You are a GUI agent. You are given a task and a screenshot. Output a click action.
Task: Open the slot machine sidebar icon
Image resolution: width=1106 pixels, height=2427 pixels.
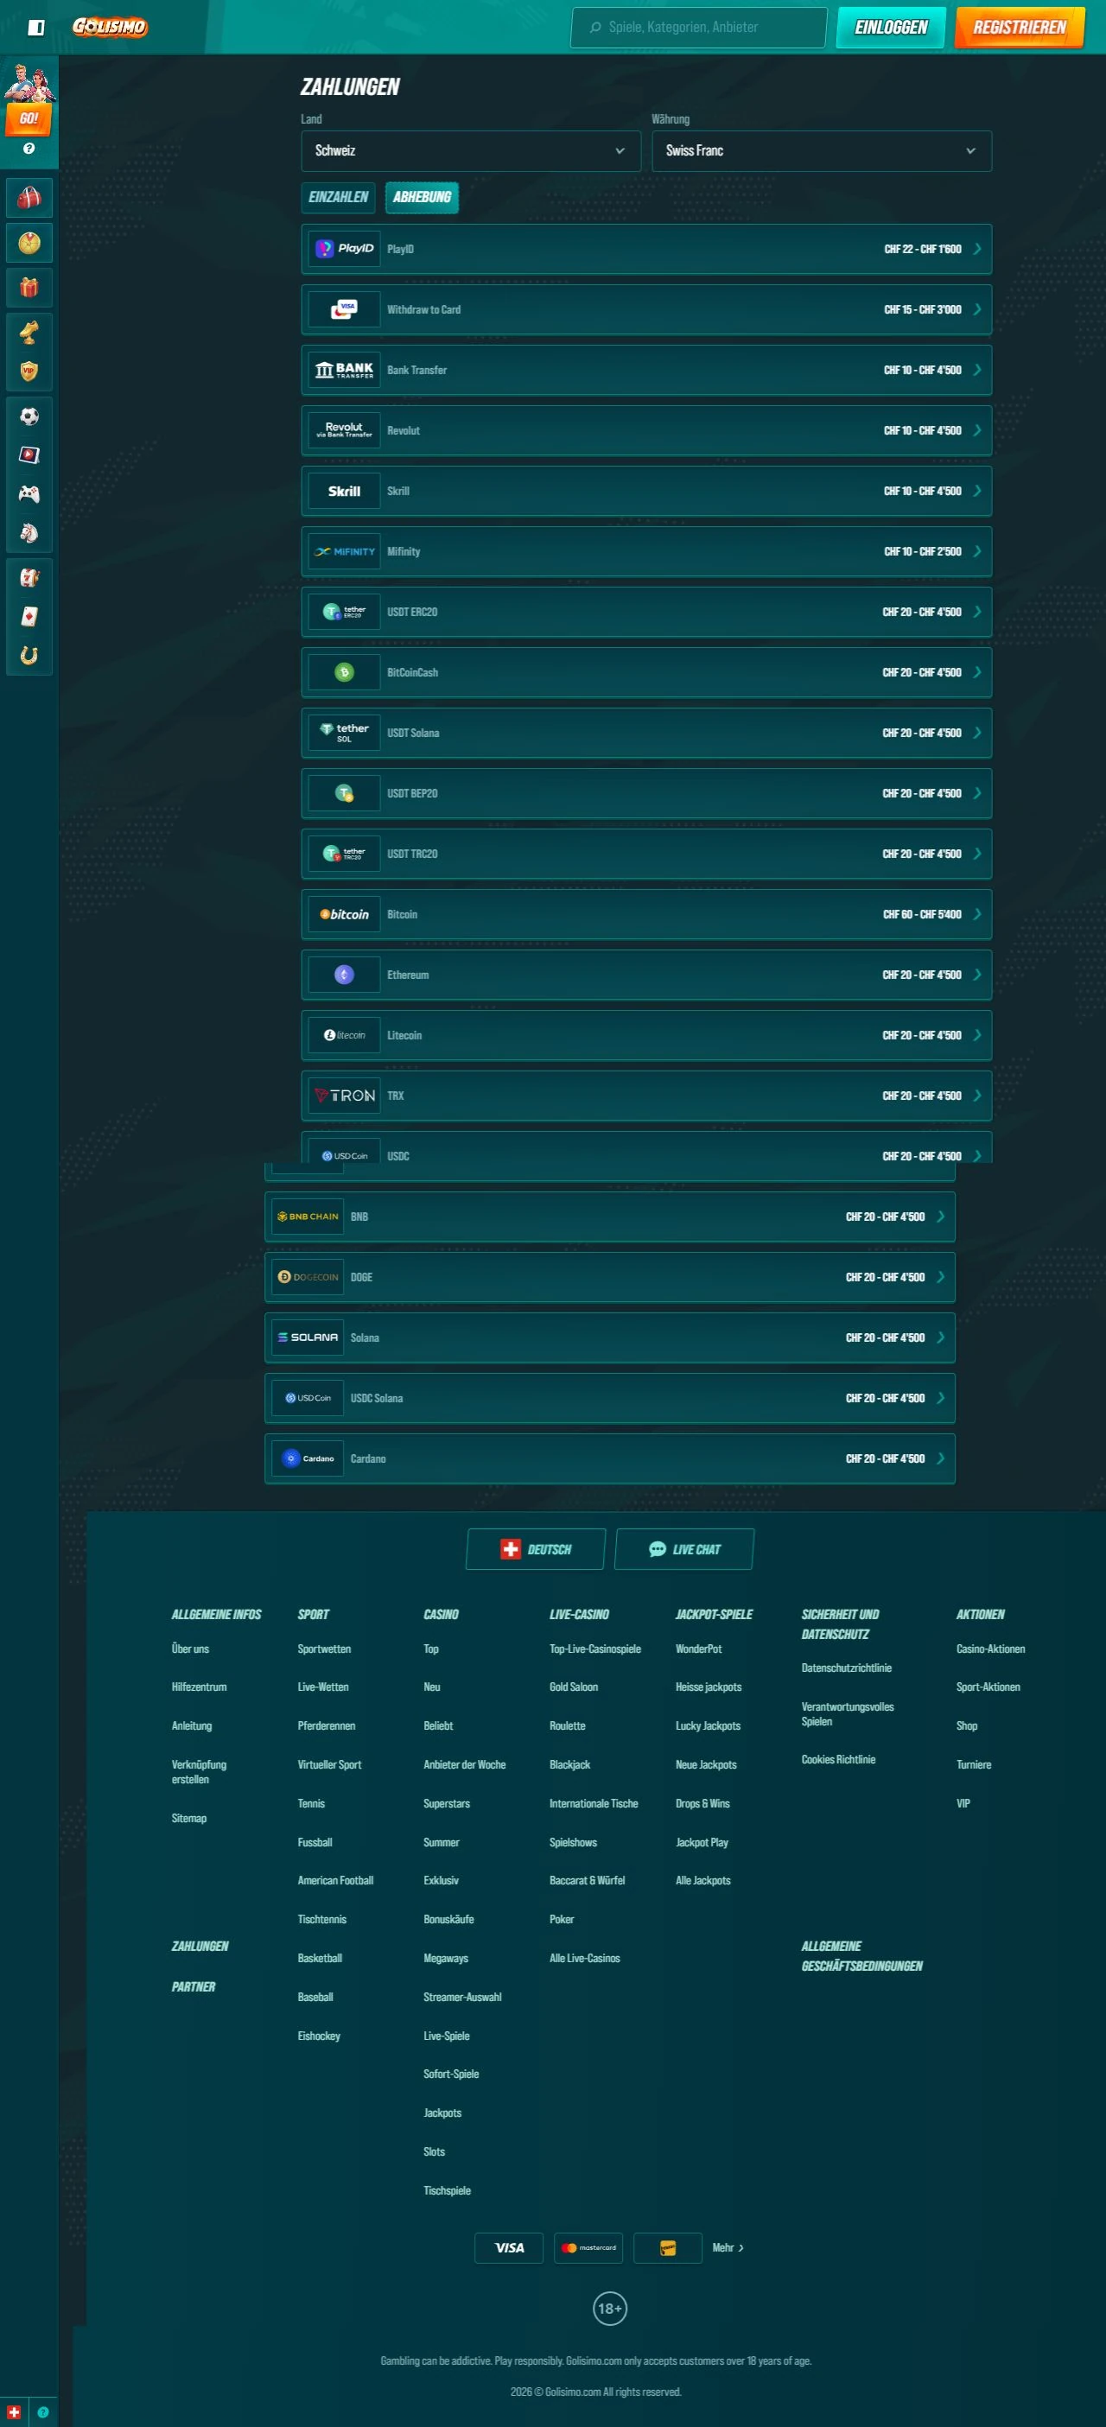coord(29,577)
